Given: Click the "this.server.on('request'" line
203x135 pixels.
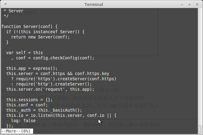Looking at the screenshot, I should coord(50,89).
